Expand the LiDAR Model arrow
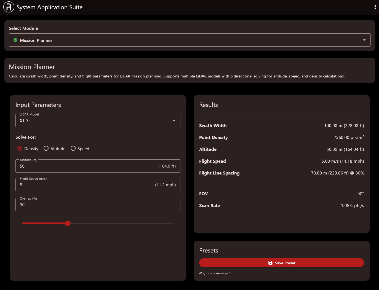The width and height of the screenshot is (379, 290). pos(174,121)
